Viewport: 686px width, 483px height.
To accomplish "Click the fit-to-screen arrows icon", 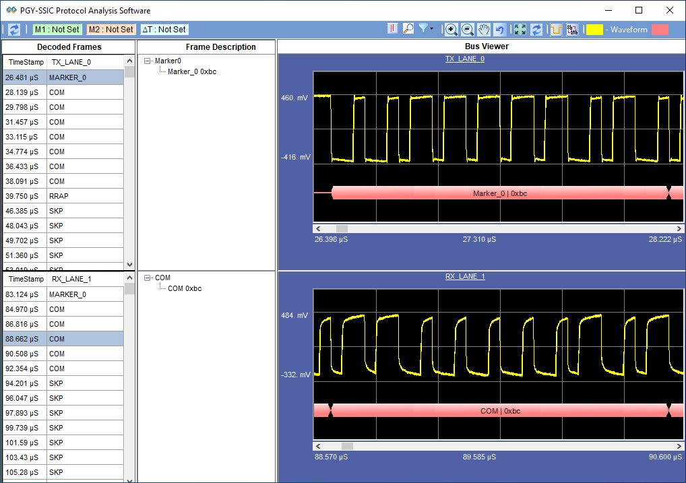I will pos(520,30).
